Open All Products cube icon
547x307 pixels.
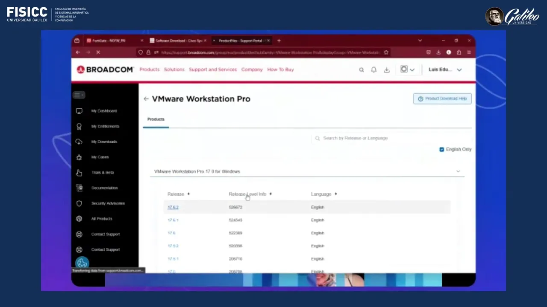coord(79,219)
